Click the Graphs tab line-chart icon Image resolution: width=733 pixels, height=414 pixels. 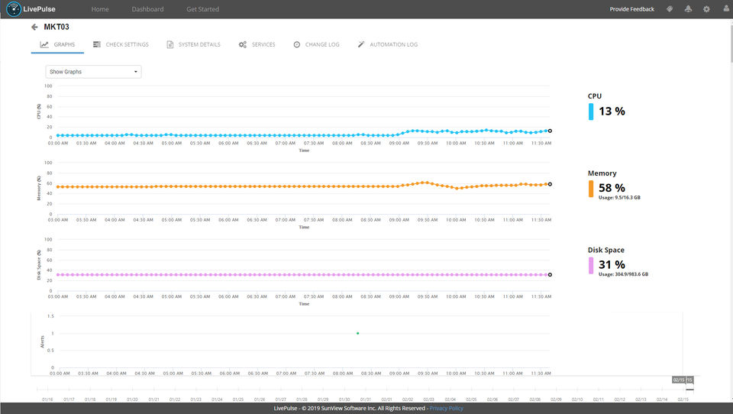pos(44,44)
